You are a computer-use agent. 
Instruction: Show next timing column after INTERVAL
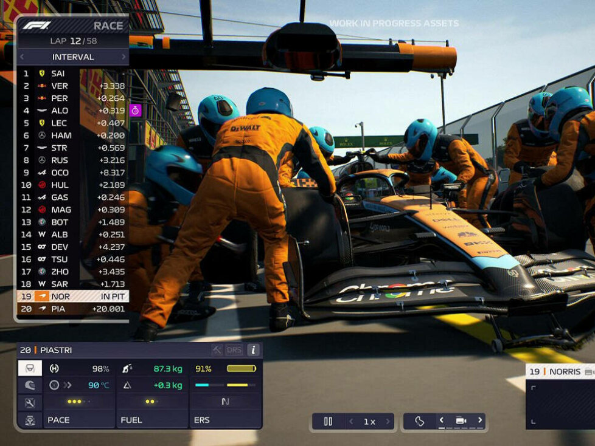point(124,57)
